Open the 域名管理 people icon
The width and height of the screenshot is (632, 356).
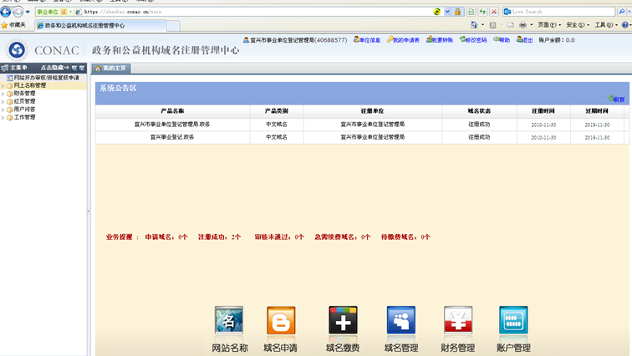click(401, 320)
